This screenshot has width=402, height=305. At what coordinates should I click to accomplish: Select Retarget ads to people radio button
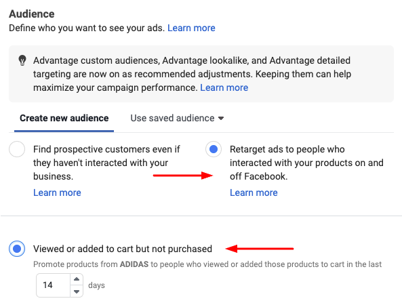pyautogui.click(x=214, y=149)
